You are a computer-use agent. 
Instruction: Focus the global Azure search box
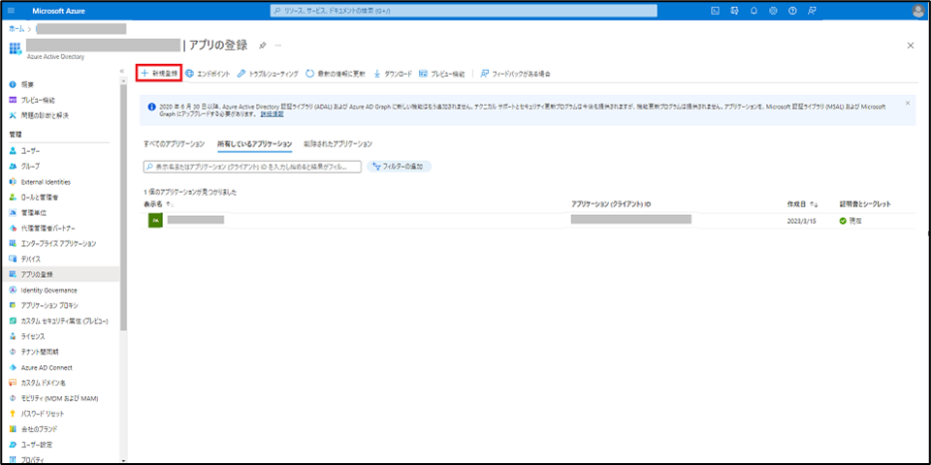[x=464, y=11]
